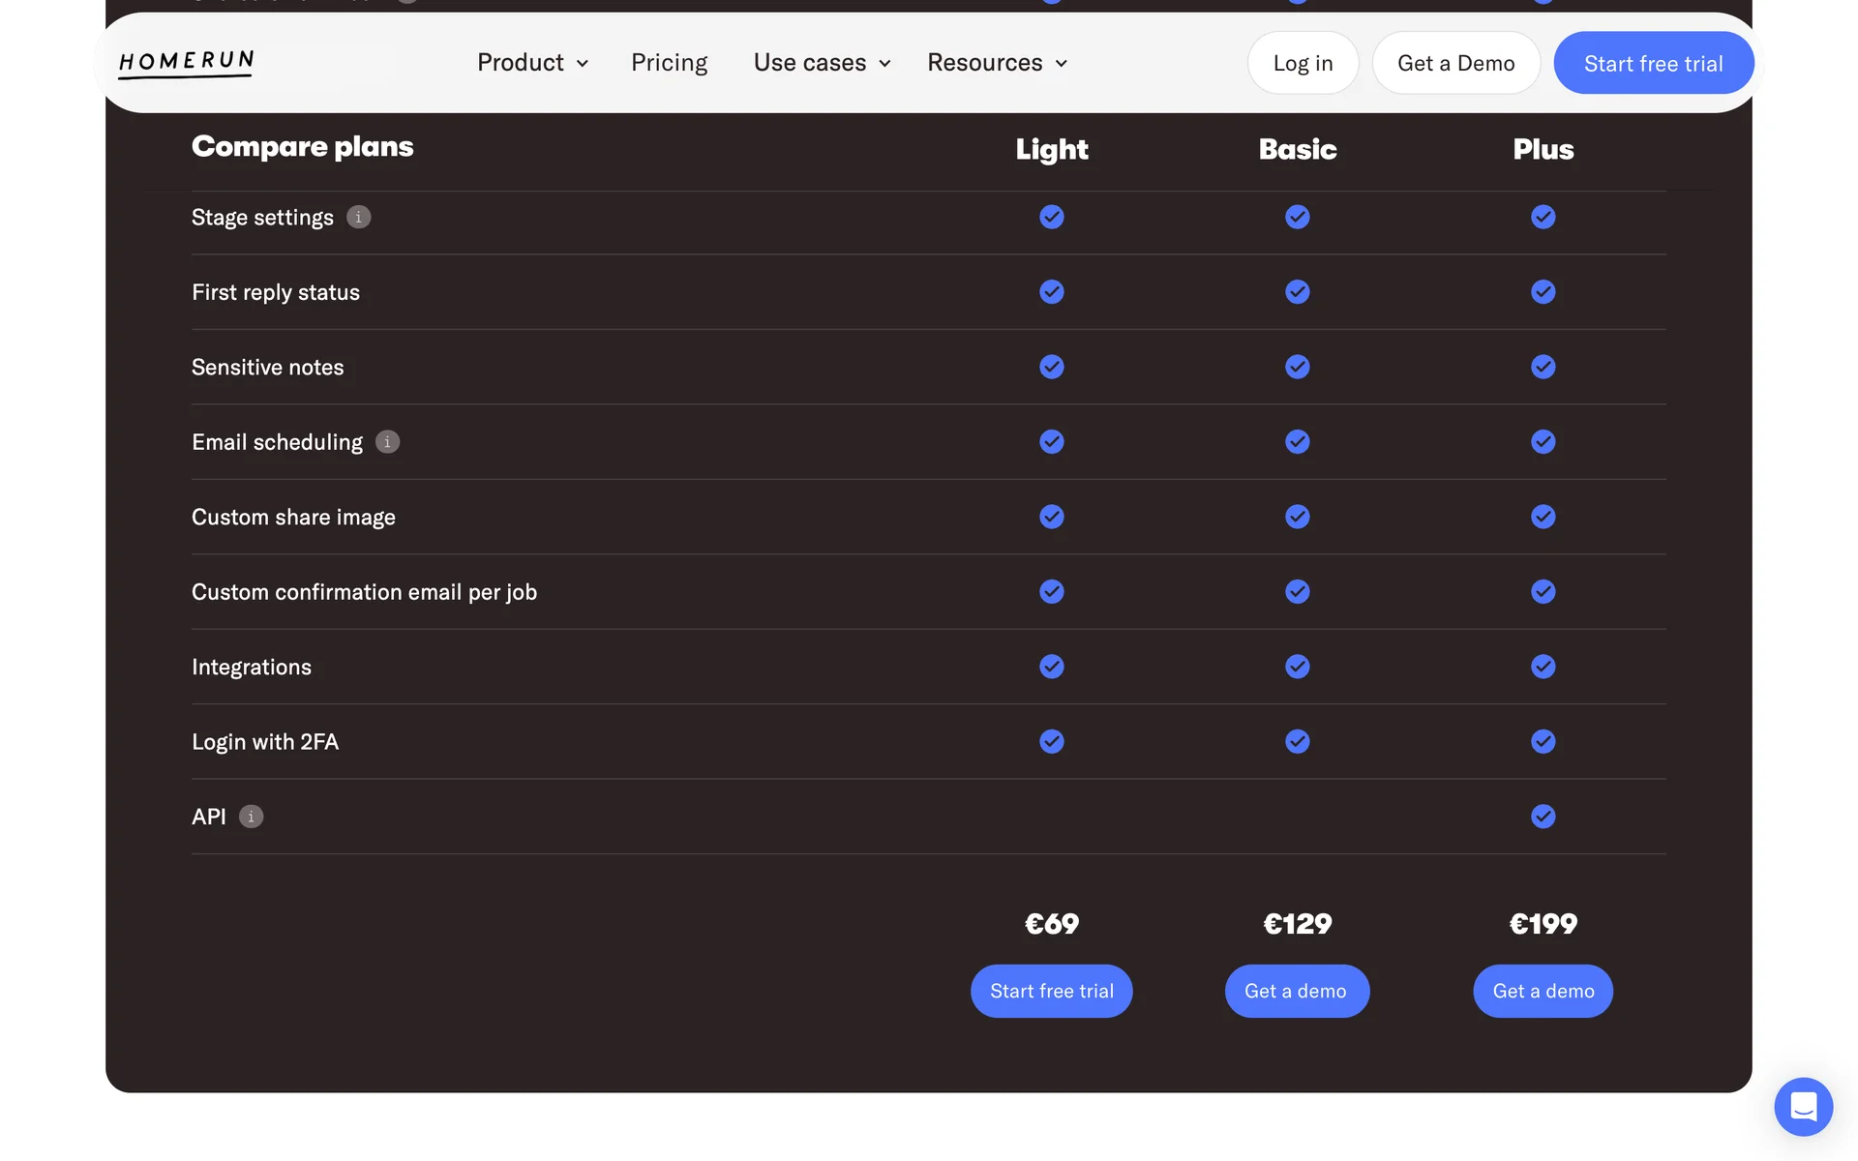1858x1161 pixels.
Task: Click Basic plan Login with 2FA checkmark
Action: point(1297,741)
